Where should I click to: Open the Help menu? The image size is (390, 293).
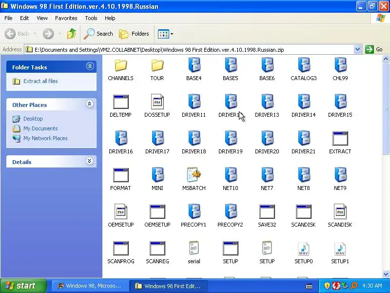pyautogui.click(x=110, y=18)
